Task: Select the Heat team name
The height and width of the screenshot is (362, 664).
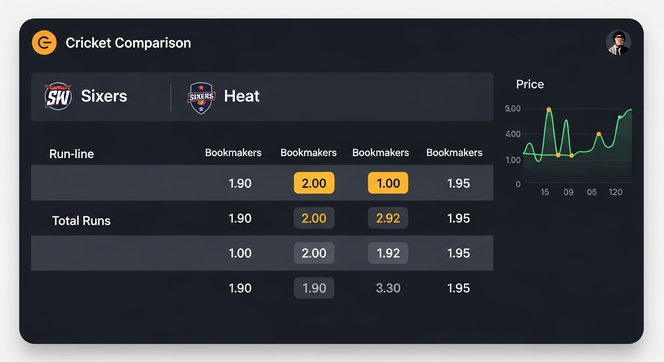Action: point(241,96)
